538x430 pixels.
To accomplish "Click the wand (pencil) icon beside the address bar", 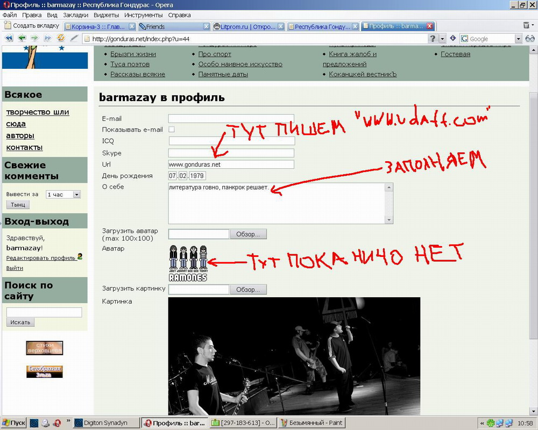I will [x=74, y=38].
